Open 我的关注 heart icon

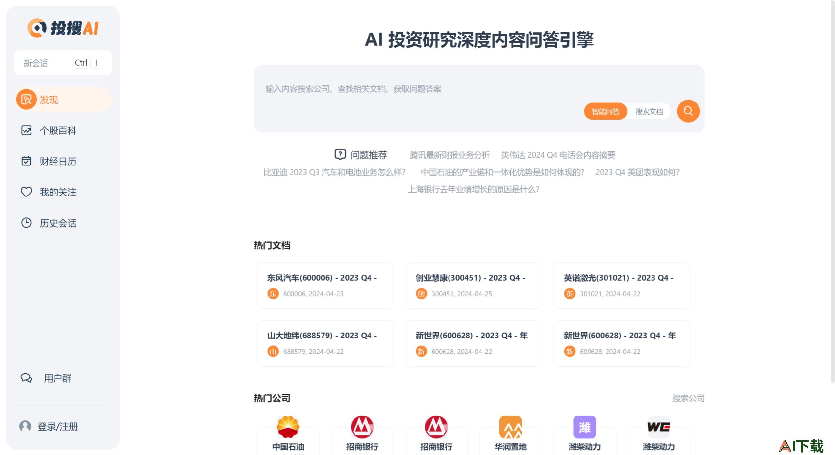26,192
